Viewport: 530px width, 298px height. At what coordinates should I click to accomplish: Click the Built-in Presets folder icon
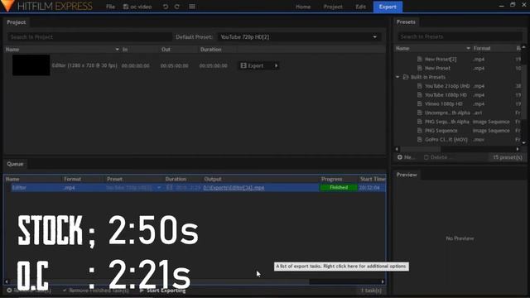point(406,77)
